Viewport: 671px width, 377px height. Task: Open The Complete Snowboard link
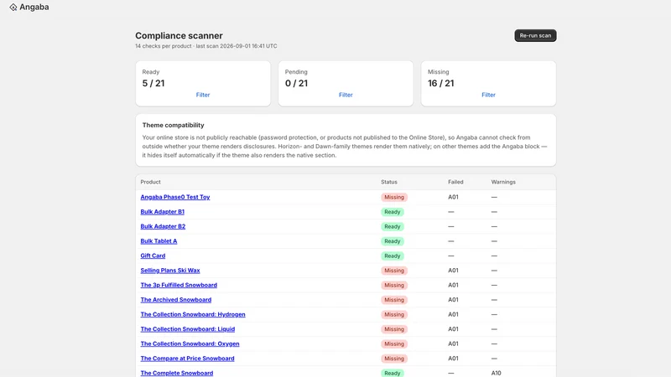[x=177, y=373]
